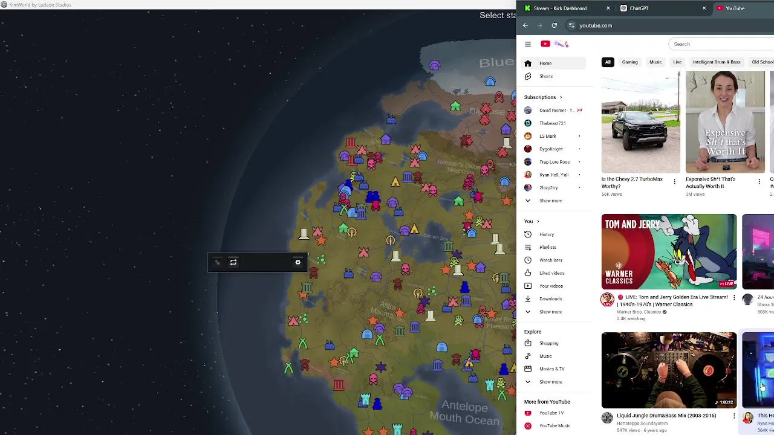
Task: Close the Kick Dashboard tab
Action: coord(608,8)
